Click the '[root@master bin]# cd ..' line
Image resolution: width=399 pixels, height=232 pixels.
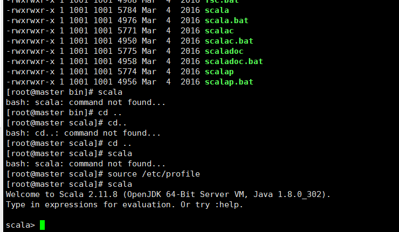[64, 113]
